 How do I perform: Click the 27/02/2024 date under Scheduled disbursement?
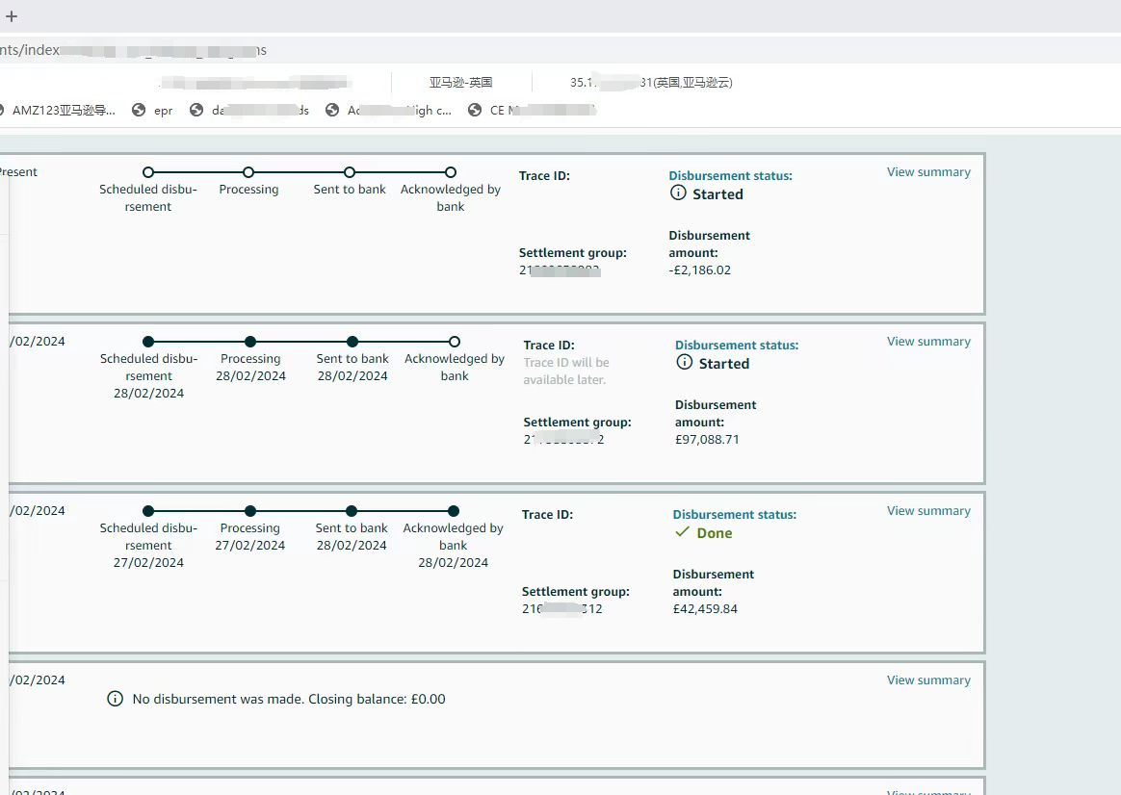click(148, 562)
